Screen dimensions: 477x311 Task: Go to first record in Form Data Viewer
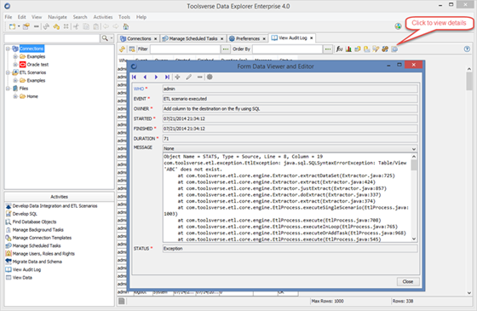[135, 77]
